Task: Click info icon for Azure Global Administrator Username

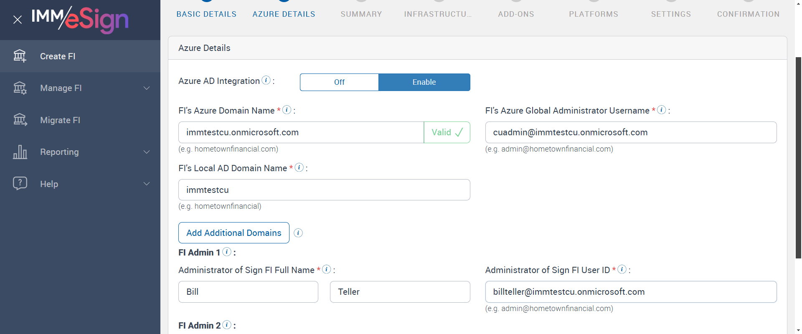Action: tap(662, 110)
